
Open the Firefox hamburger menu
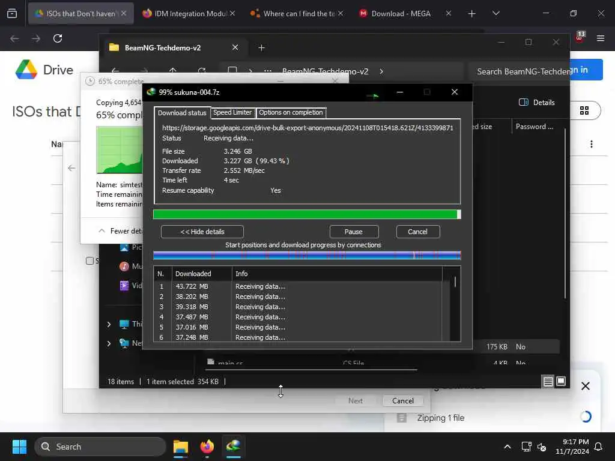coord(601,38)
